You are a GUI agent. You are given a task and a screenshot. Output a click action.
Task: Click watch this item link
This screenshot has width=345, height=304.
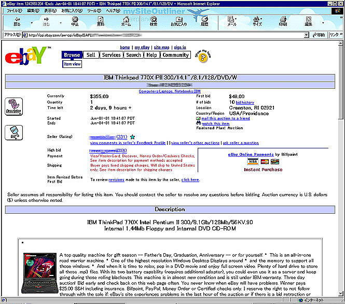(216, 123)
